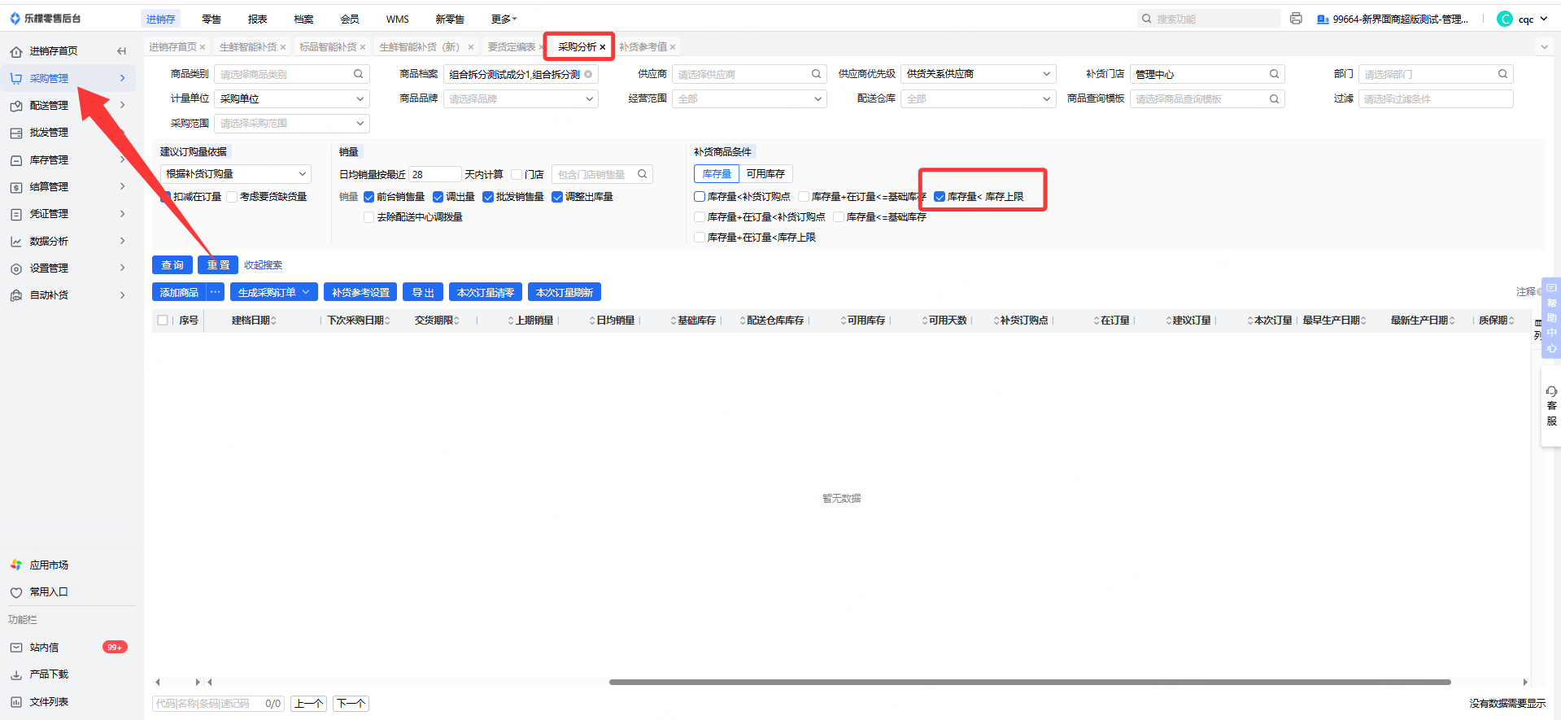
Task: Click the 配送管理 truck icon
Action: pyautogui.click(x=15, y=106)
